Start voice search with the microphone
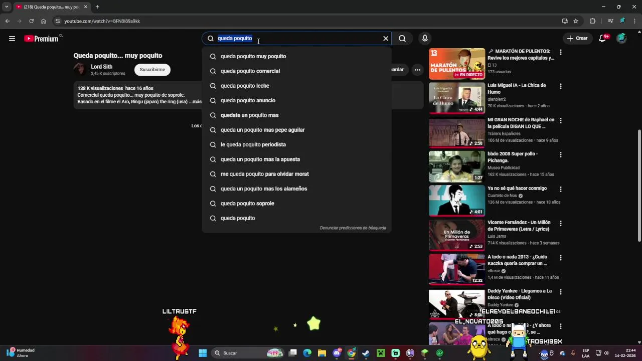 tap(425, 39)
